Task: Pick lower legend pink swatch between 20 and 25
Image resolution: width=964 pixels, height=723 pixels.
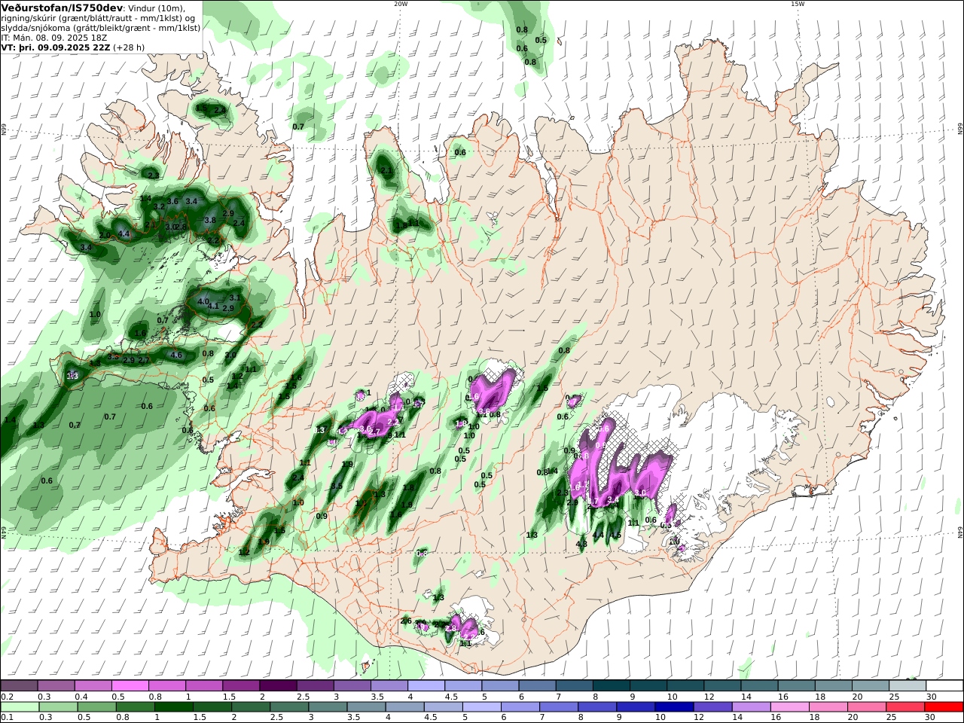Action: click(866, 707)
